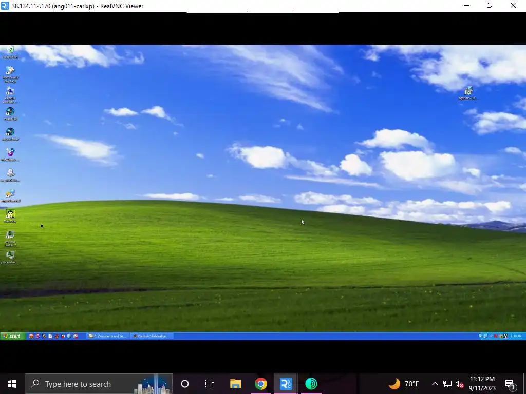Open Task View from the taskbar
Screen dimensions: 526x394
(x=210, y=384)
